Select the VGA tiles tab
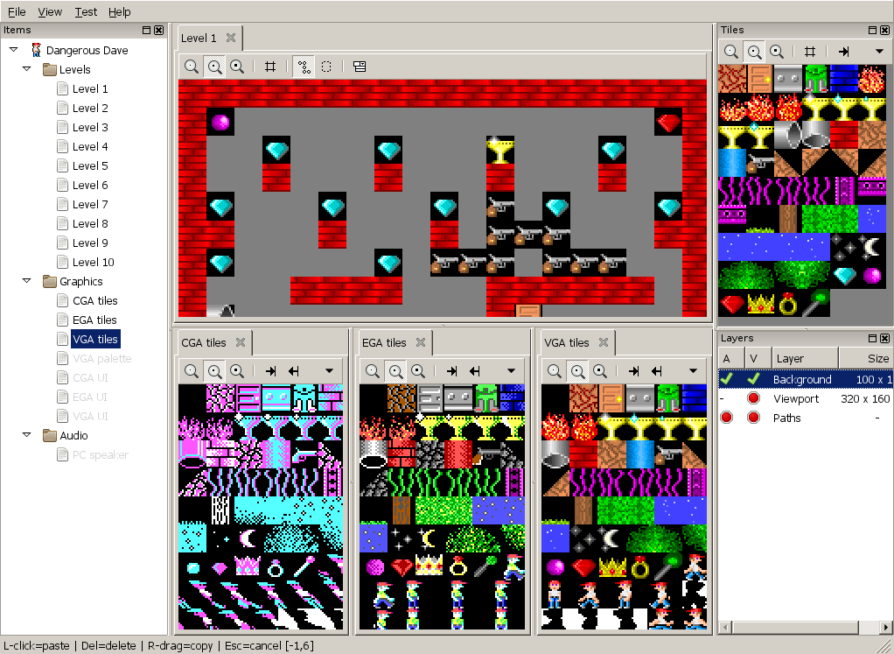This screenshot has height=654, width=894. click(x=566, y=342)
